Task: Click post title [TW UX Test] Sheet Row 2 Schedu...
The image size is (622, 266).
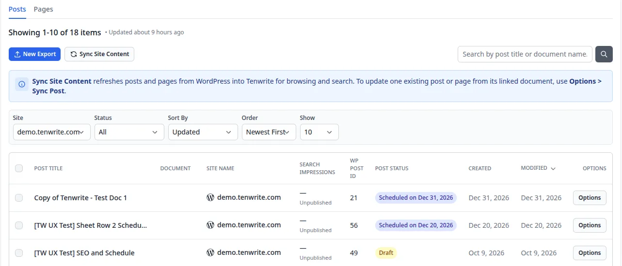Action: coord(91,225)
